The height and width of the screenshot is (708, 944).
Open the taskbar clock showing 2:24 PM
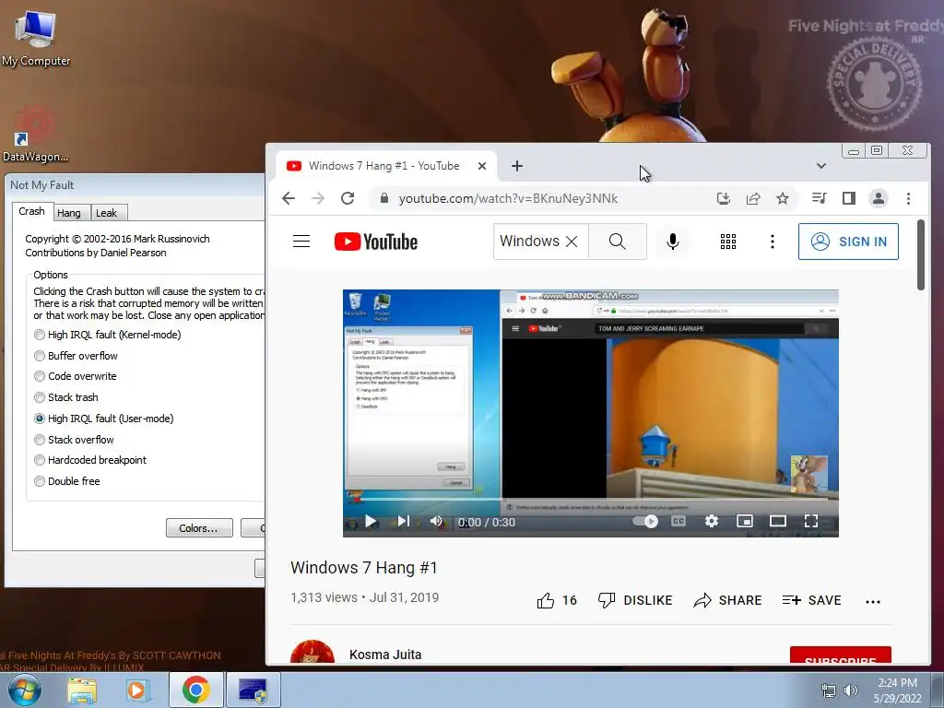[897, 690]
